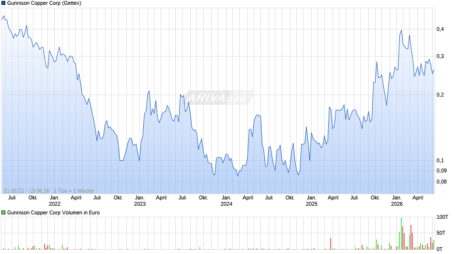
Task: Click the 50T volume axis label
Action: pyautogui.click(x=441, y=233)
